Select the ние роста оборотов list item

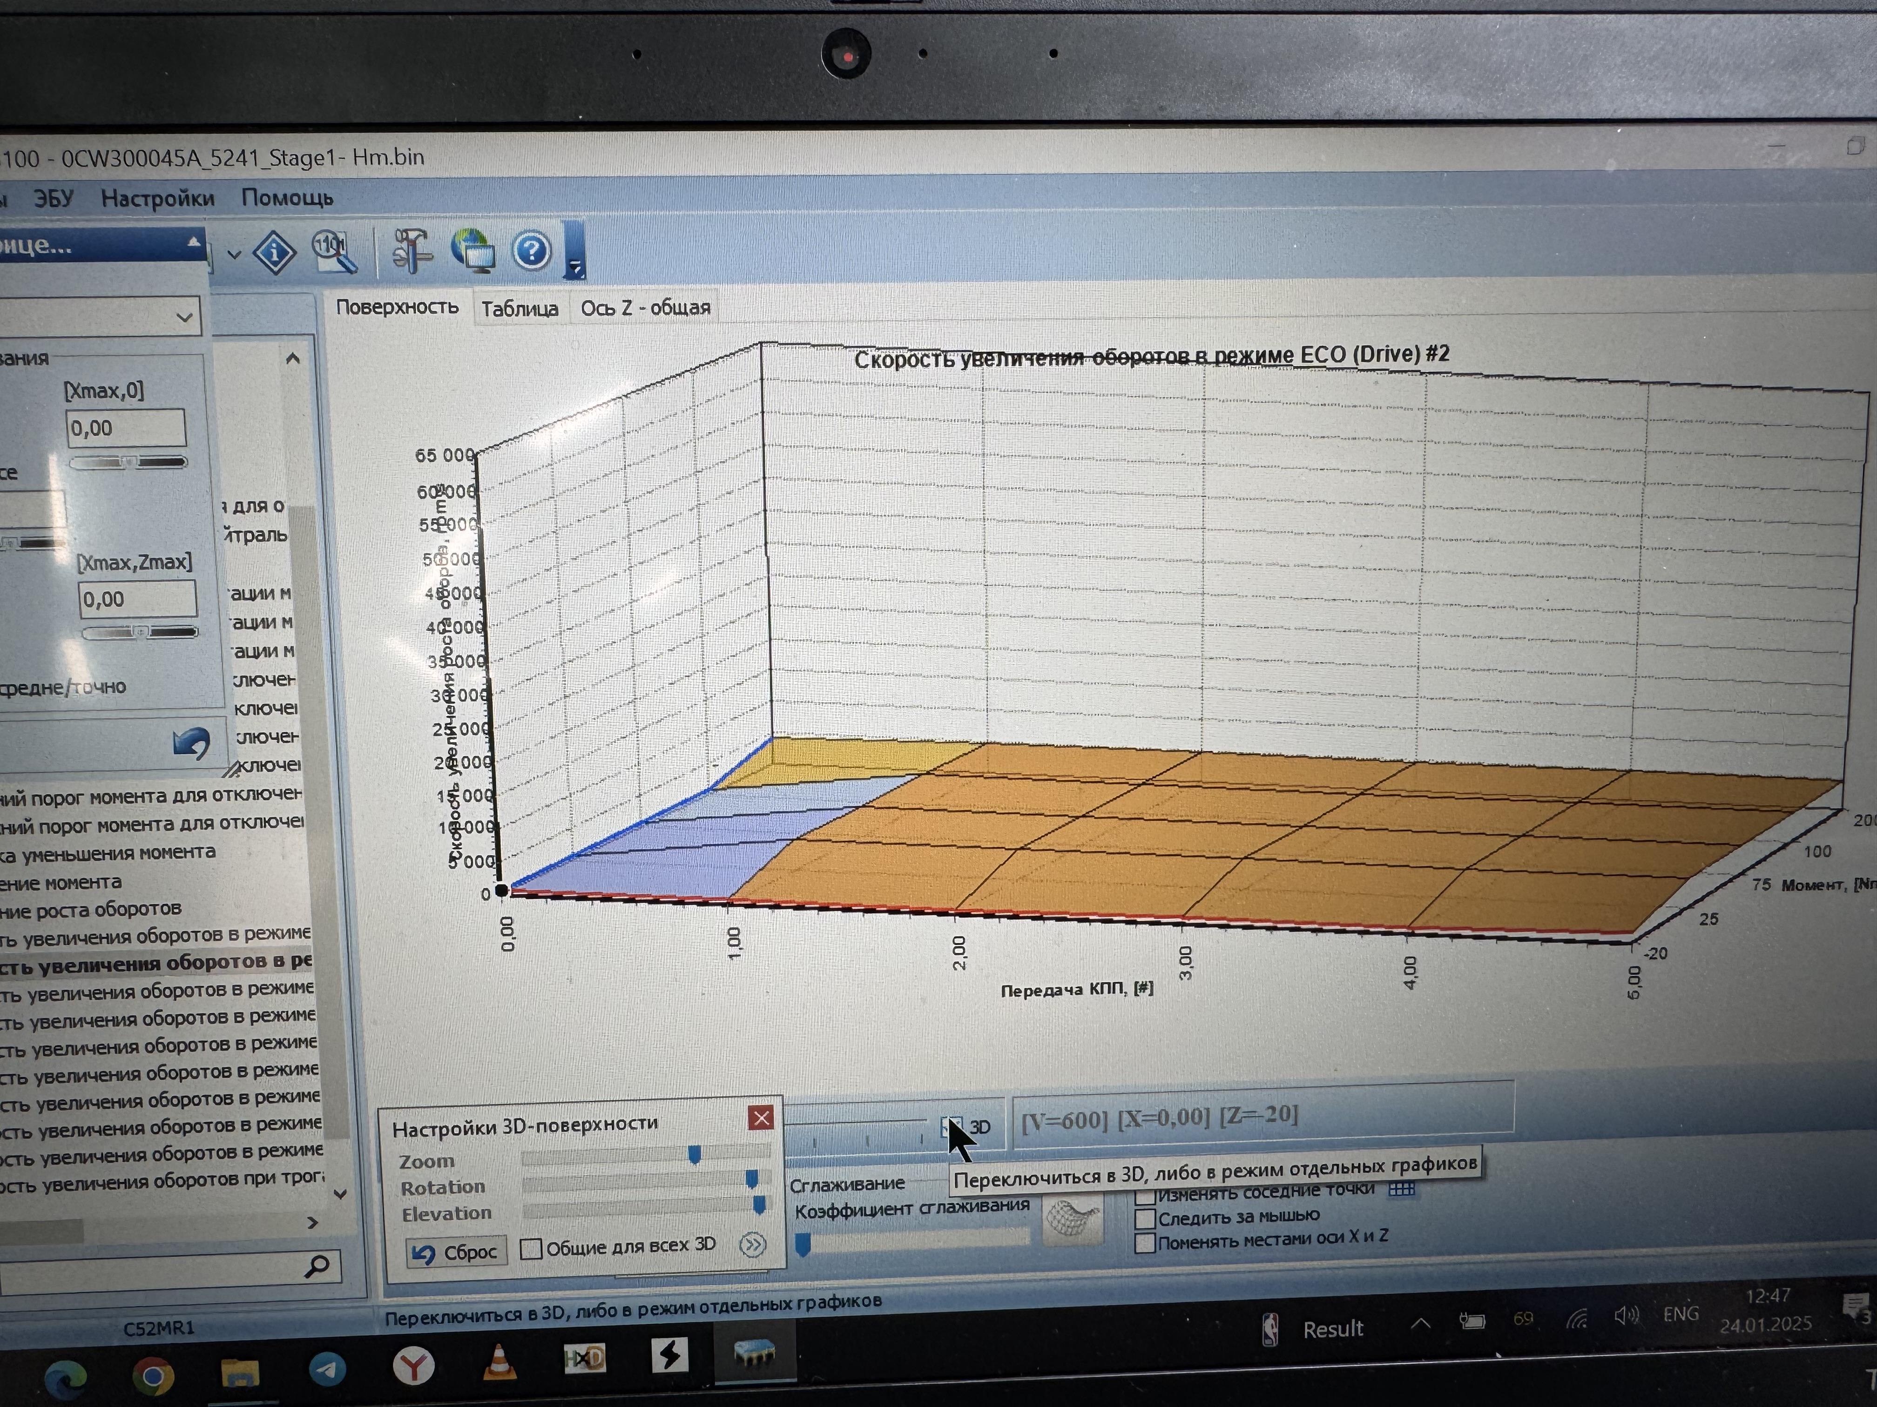(x=91, y=909)
